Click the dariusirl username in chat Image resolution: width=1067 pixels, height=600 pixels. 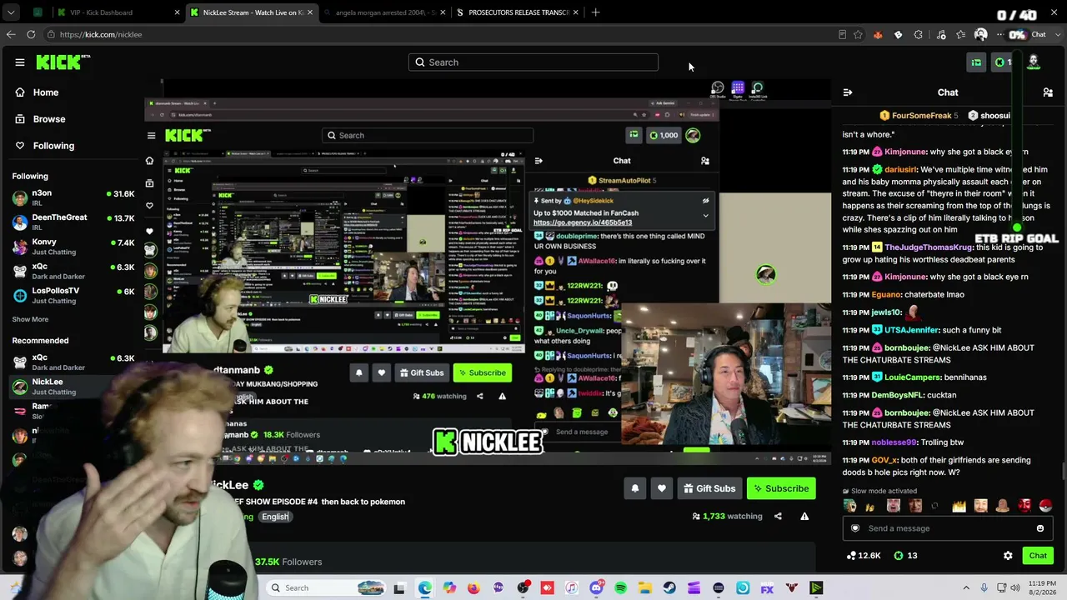(x=901, y=170)
